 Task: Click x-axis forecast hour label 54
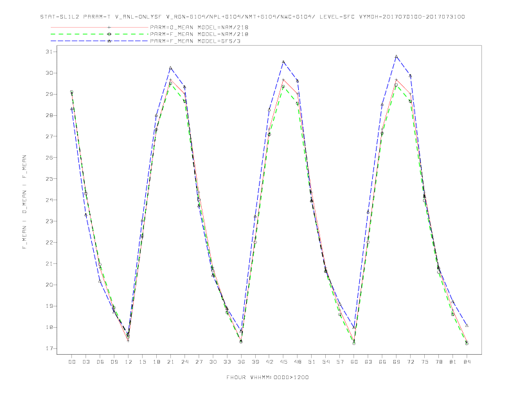(326, 362)
